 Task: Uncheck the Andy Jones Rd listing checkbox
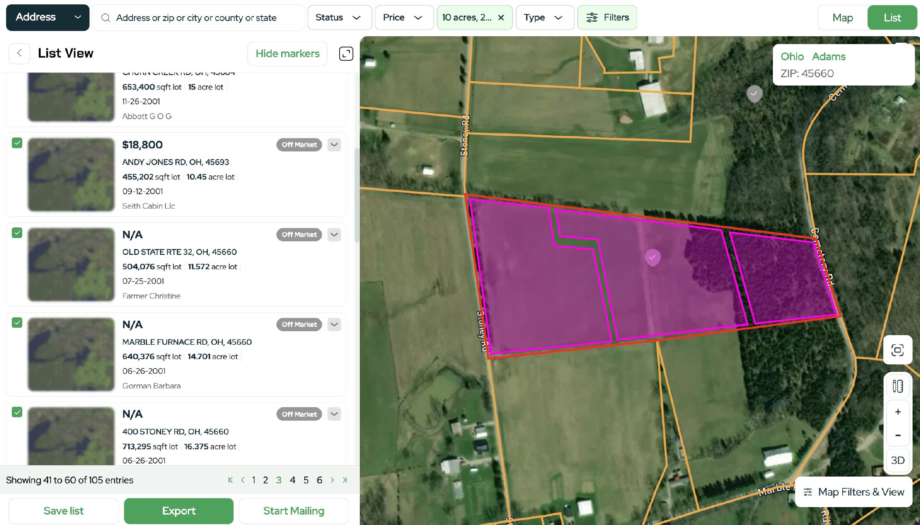[17, 143]
